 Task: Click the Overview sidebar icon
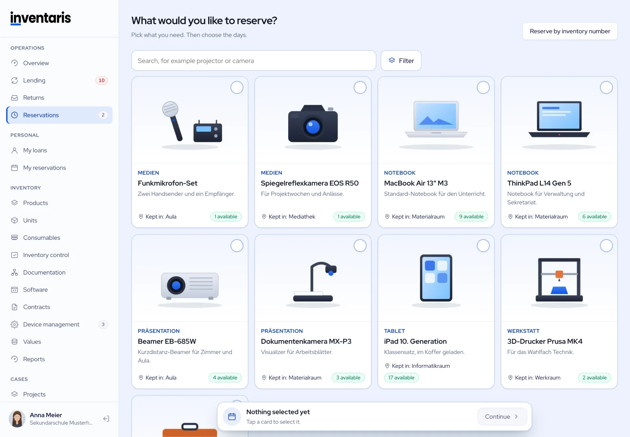pos(14,63)
